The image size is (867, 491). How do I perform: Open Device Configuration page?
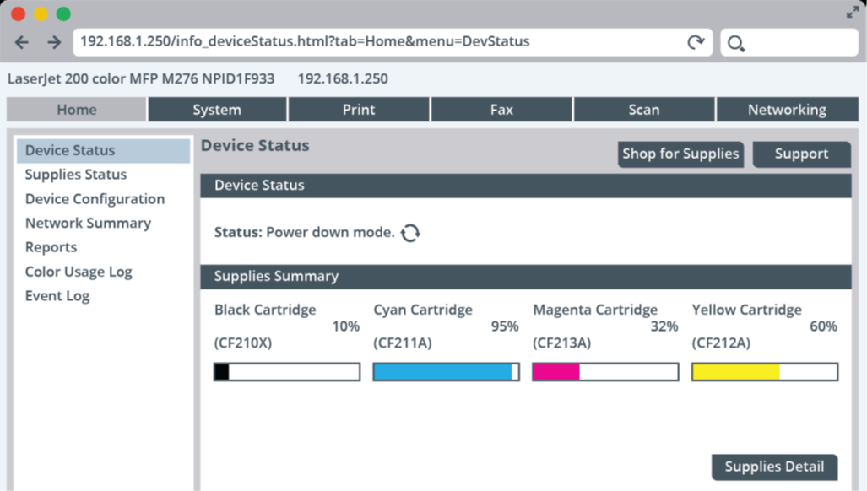click(95, 199)
